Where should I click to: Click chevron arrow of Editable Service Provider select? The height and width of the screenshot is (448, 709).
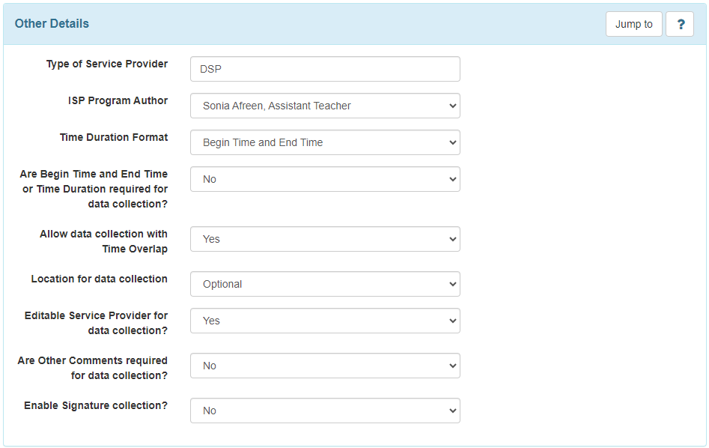tap(453, 321)
